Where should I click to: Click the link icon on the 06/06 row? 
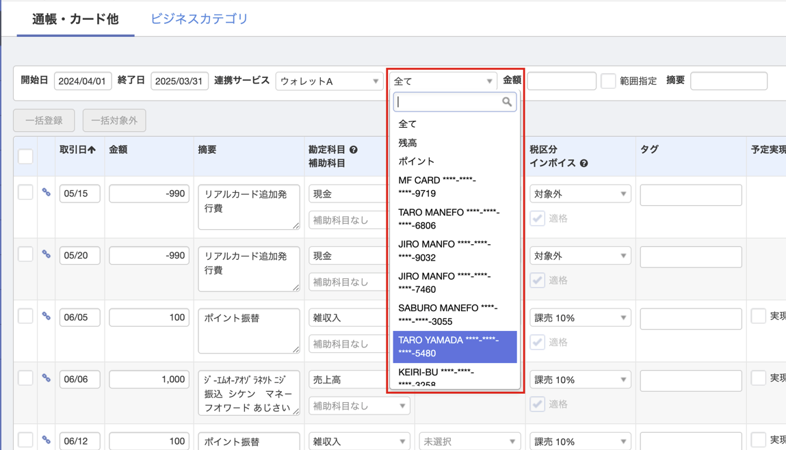[x=47, y=378]
